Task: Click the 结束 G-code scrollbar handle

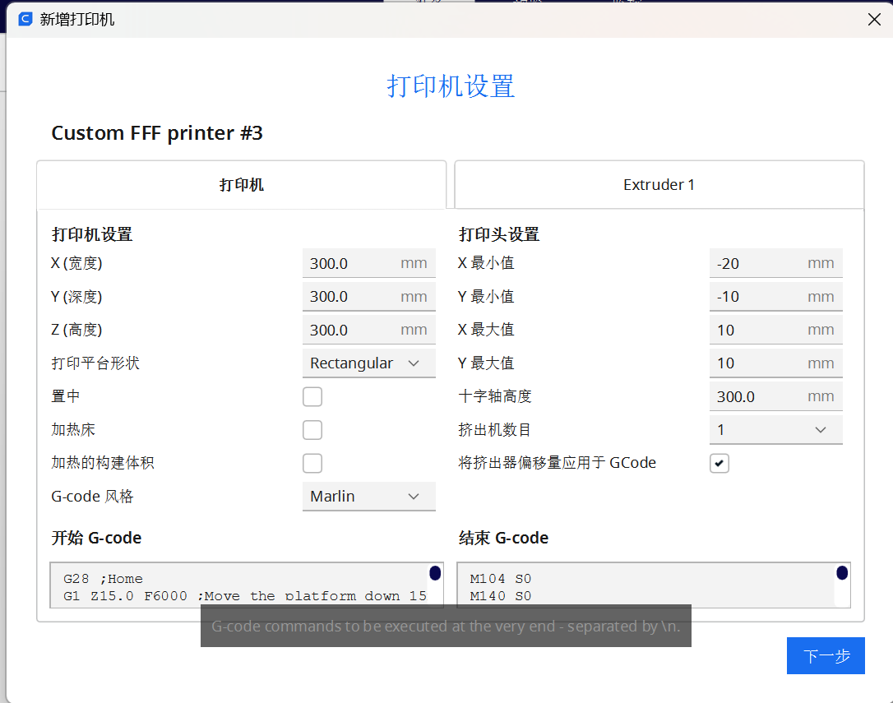Action: [842, 573]
